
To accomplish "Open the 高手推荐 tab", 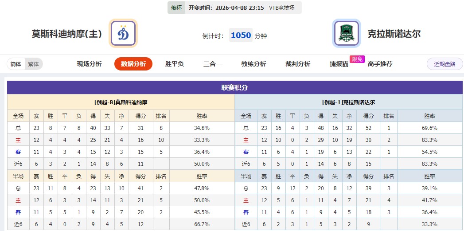I will click(x=380, y=64).
